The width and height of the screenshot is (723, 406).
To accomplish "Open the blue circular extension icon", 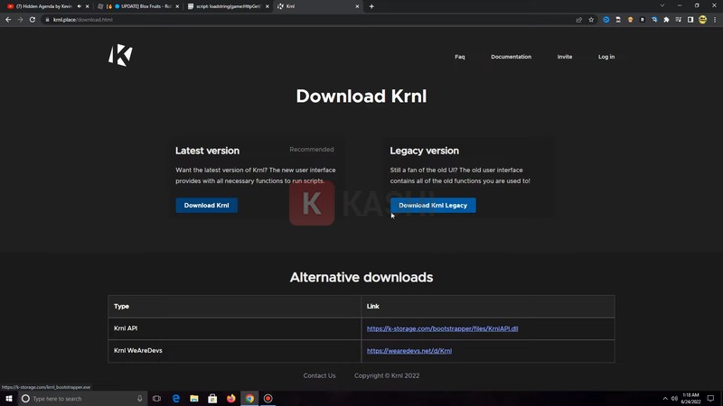I will [x=606, y=20].
